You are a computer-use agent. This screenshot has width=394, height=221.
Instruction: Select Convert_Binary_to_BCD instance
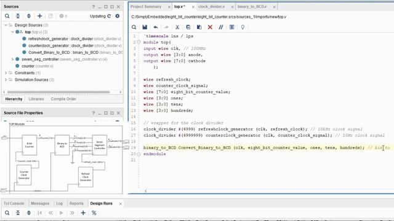point(73,52)
